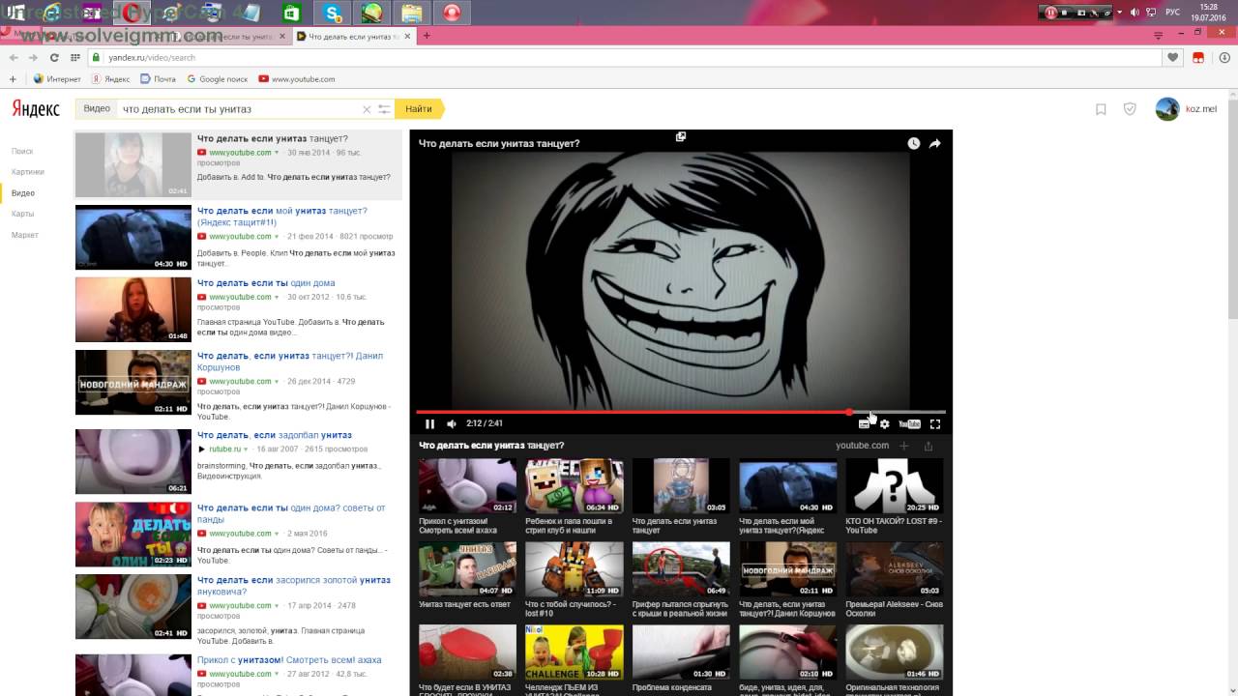The height and width of the screenshot is (696, 1238).
Task: Open related video 'Премьера! Alekseev - Снов Осколки'
Action: (x=895, y=569)
